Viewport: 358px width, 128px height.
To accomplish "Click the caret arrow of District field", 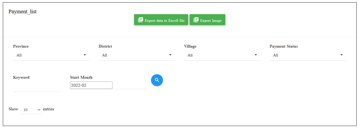I will [x=170, y=55].
